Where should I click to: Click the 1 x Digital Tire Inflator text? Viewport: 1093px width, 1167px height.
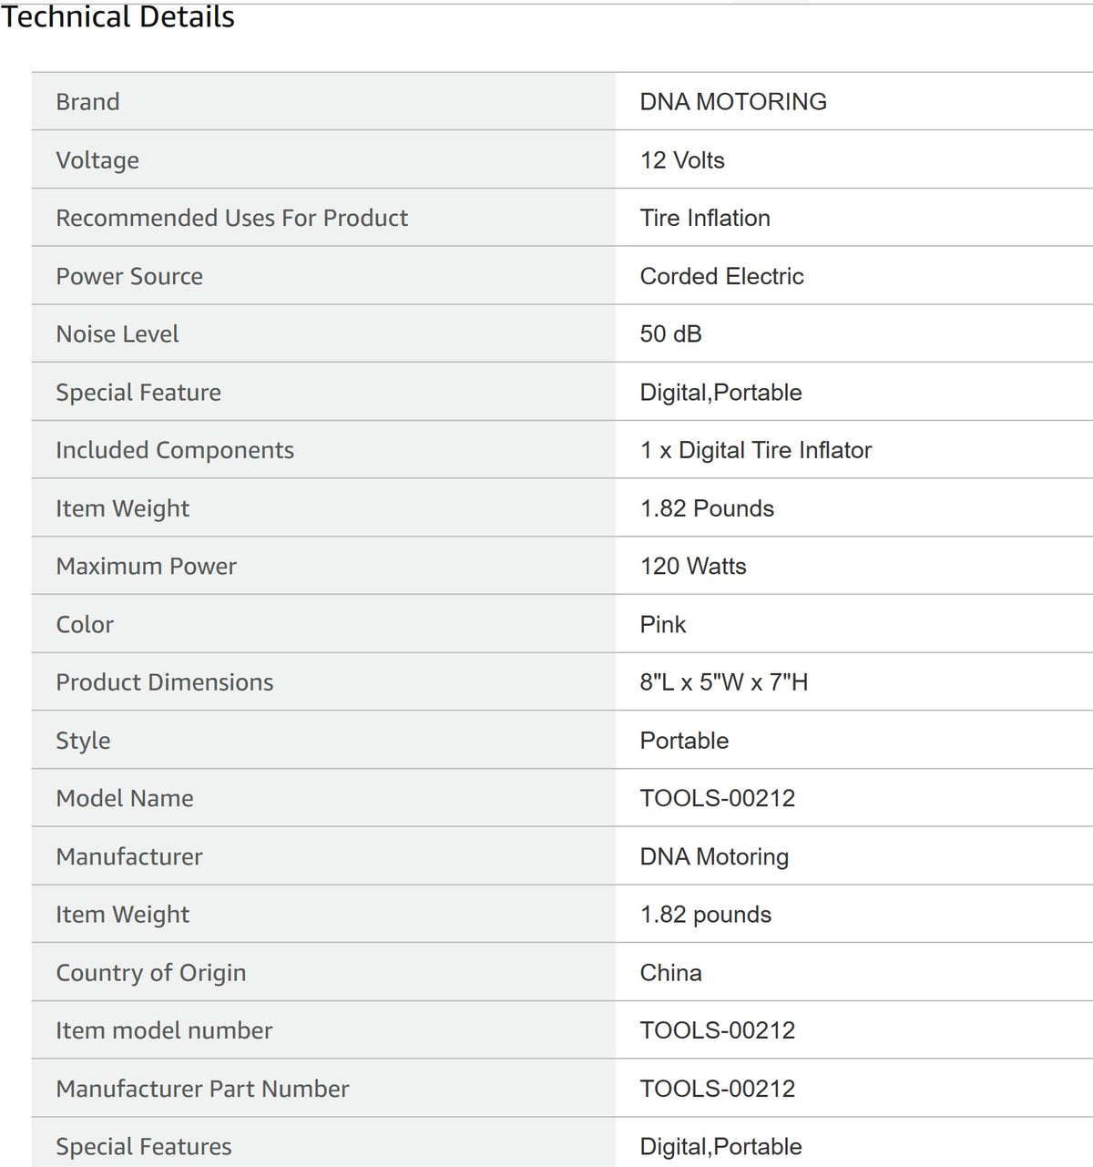click(x=756, y=450)
